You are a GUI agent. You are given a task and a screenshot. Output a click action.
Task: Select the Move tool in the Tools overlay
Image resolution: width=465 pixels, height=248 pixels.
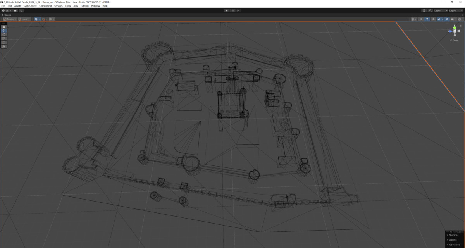click(4, 31)
